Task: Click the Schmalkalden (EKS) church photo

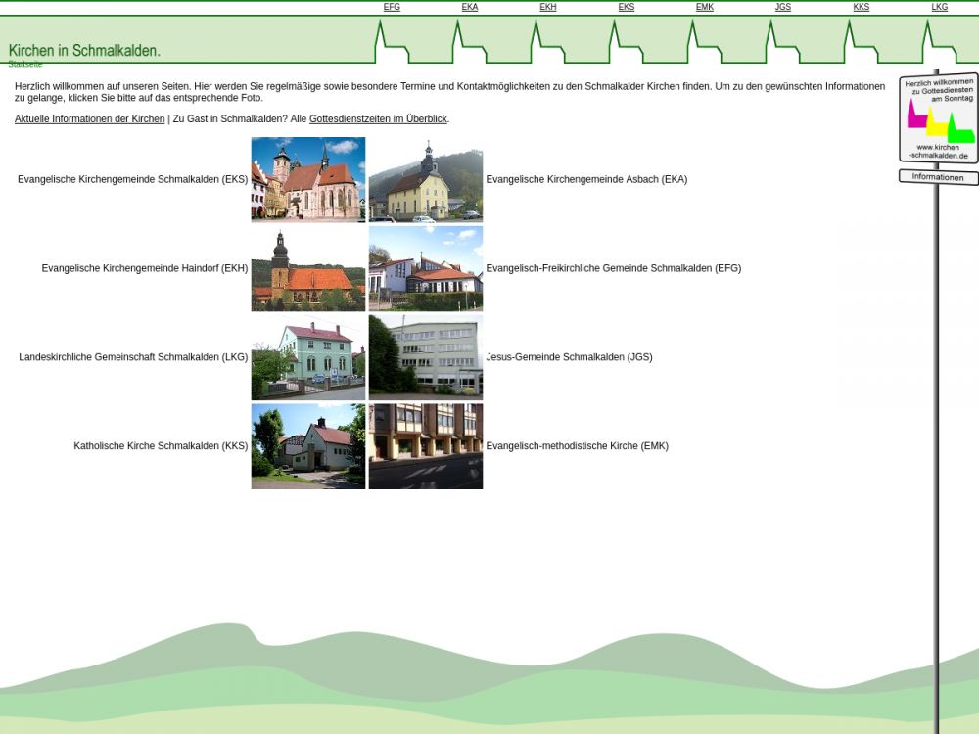Action: 308,179
